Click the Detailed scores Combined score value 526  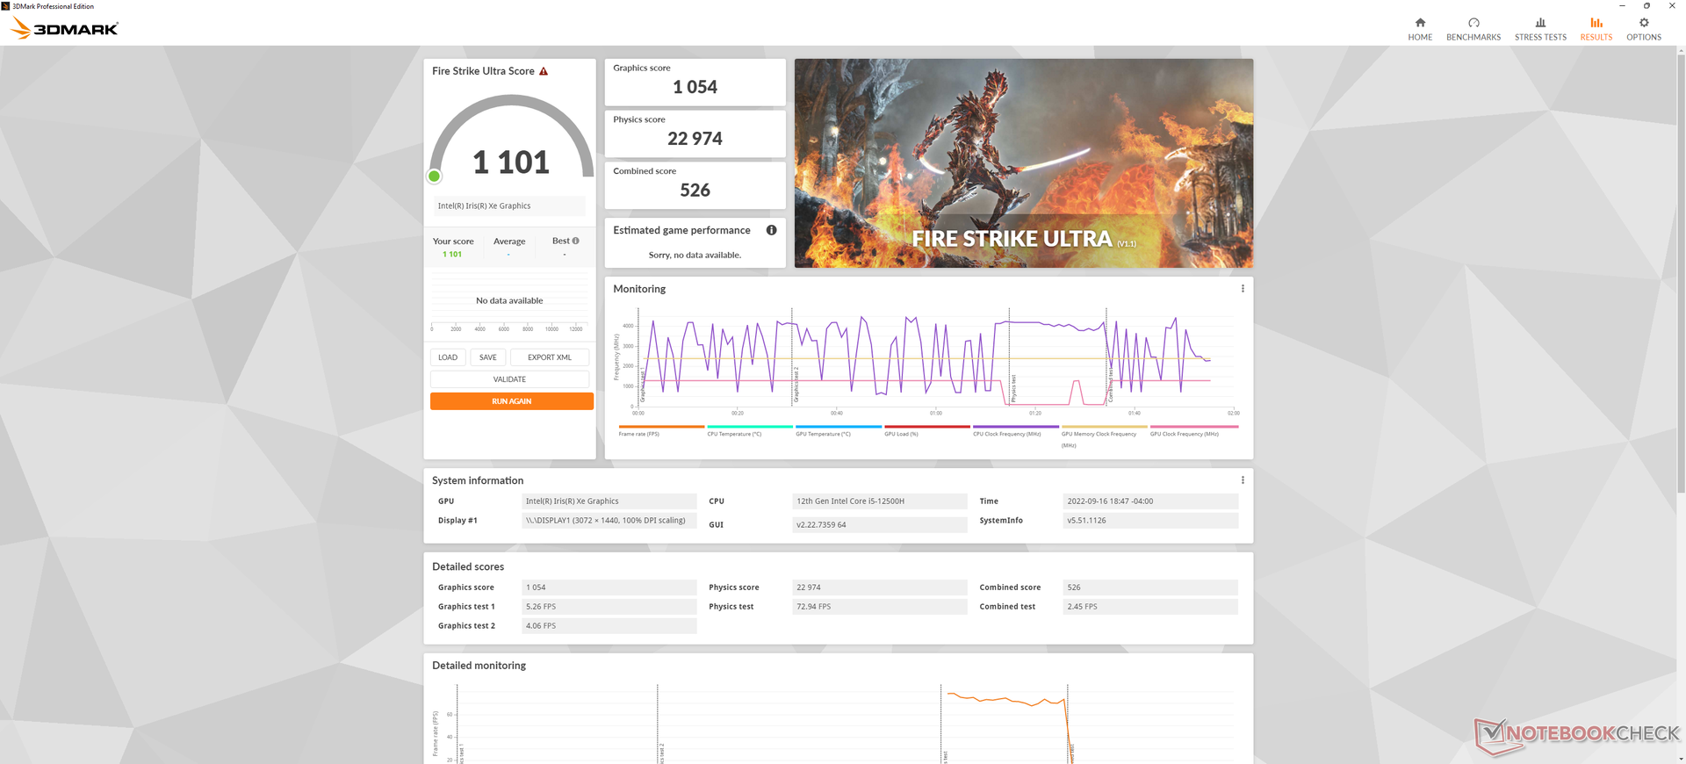pos(1150,587)
